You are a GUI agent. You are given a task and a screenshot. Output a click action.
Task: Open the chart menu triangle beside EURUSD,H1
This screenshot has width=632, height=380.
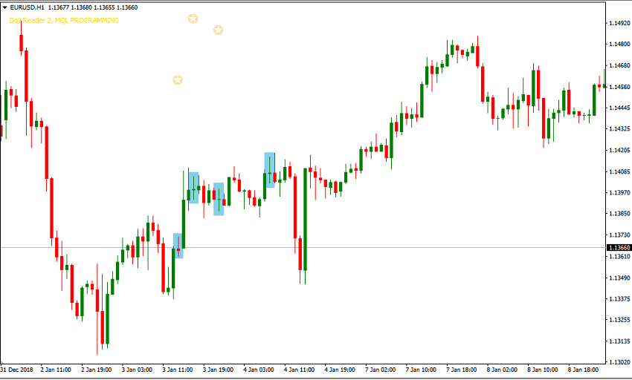coord(5,7)
